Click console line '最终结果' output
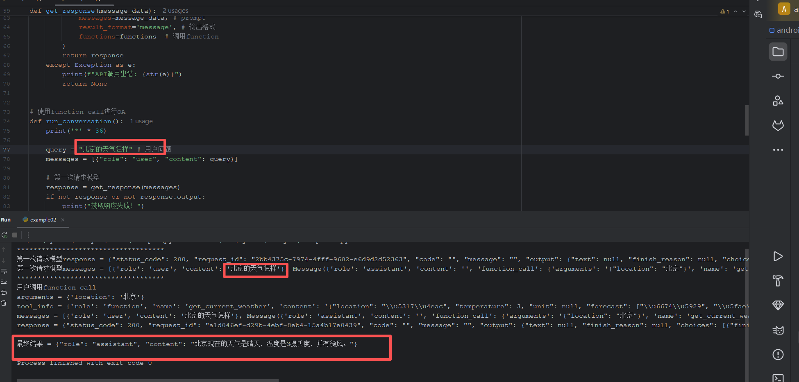The image size is (799, 382). [x=187, y=344]
